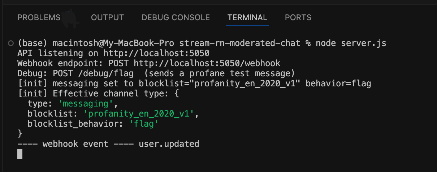
Task: Click the 'stream-rn-moderated-chat' directory in prompt
Action: point(240,44)
